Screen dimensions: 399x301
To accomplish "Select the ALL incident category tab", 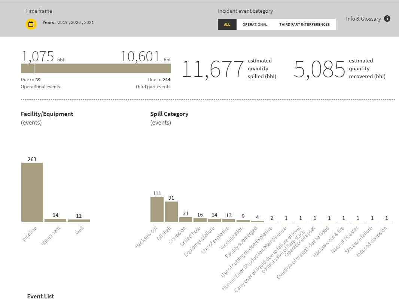I will tap(227, 24).
